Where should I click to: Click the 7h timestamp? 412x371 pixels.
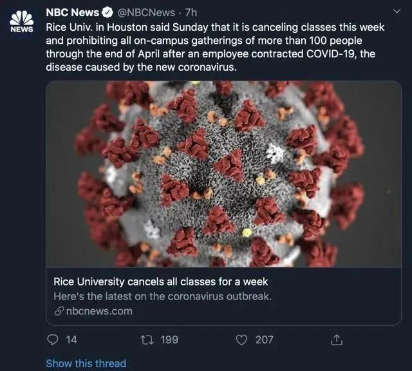click(191, 12)
